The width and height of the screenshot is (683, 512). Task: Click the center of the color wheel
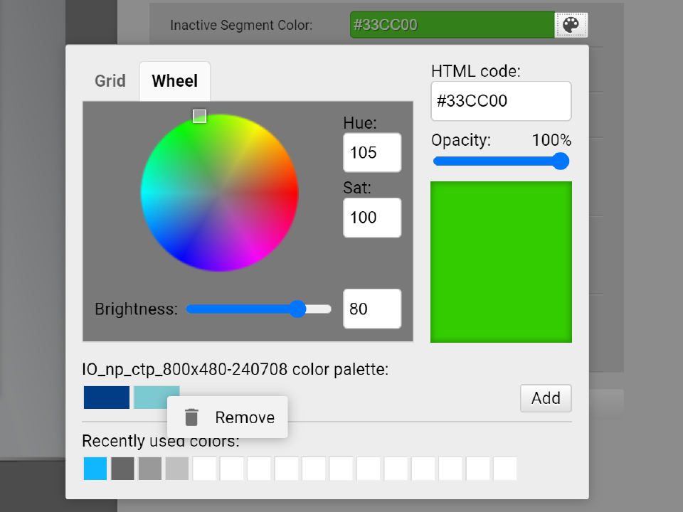tap(219, 193)
